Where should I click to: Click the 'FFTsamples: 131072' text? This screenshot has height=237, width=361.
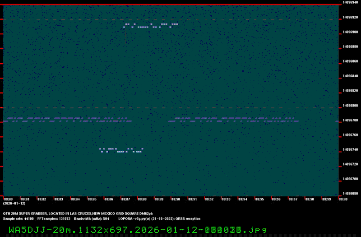pyautogui.click(x=54, y=219)
